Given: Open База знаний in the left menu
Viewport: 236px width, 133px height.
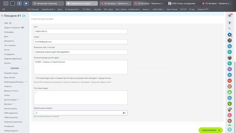Looking at the screenshot, I should pyautogui.click(x=10, y=78).
